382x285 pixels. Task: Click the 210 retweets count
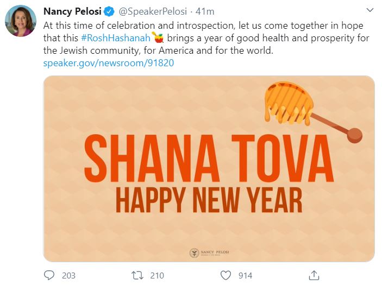[x=157, y=276]
